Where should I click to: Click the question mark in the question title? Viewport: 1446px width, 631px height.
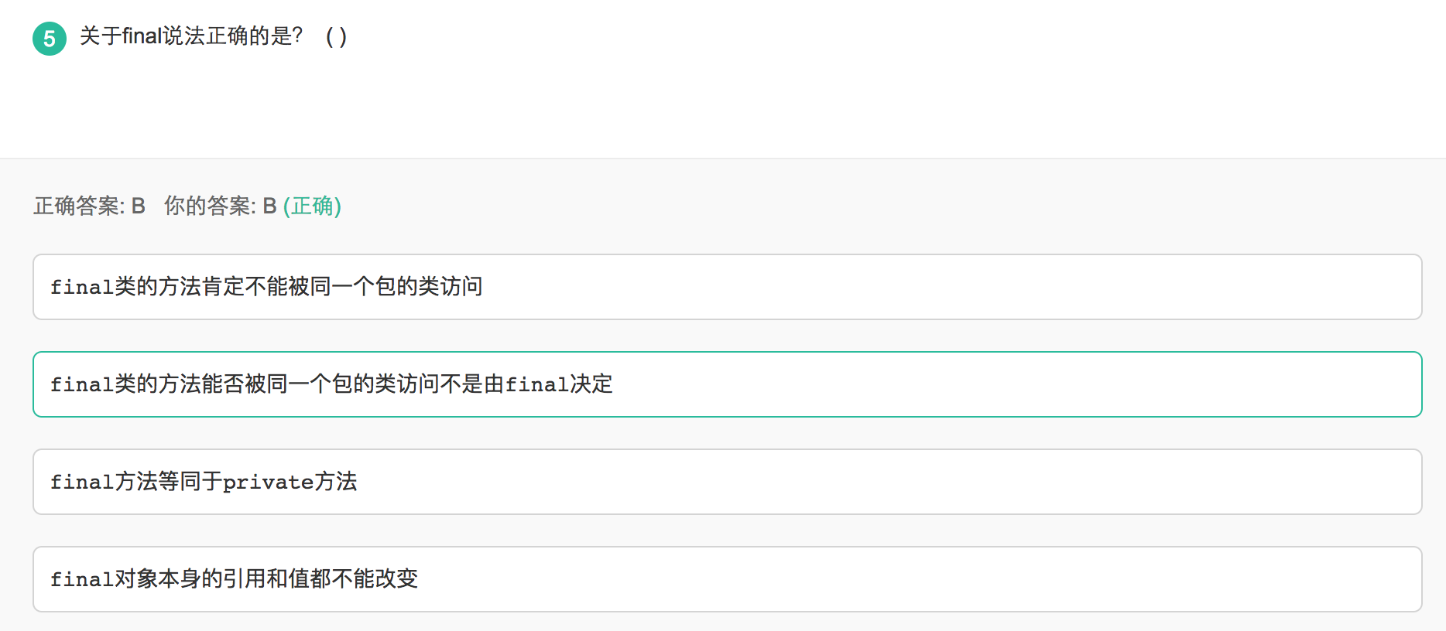point(297,36)
